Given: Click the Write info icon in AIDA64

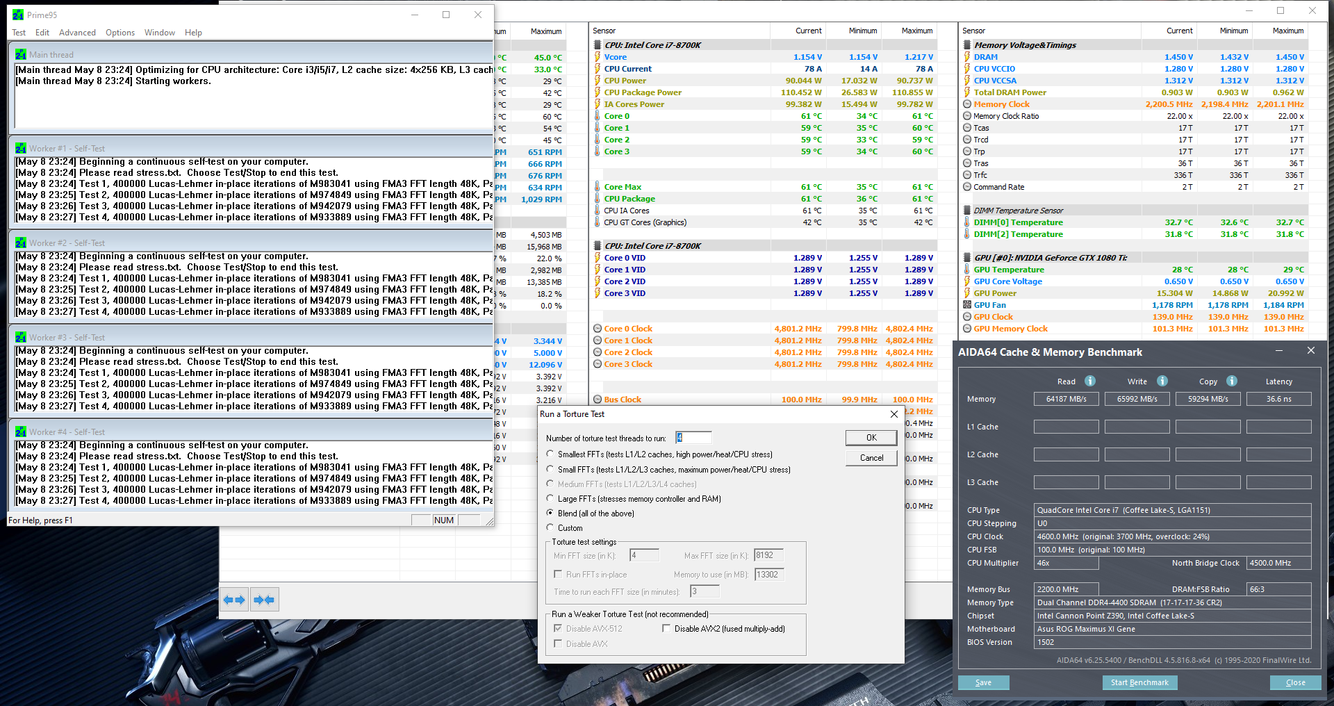Looking at the screenshot, I should tap(1162, 381).
